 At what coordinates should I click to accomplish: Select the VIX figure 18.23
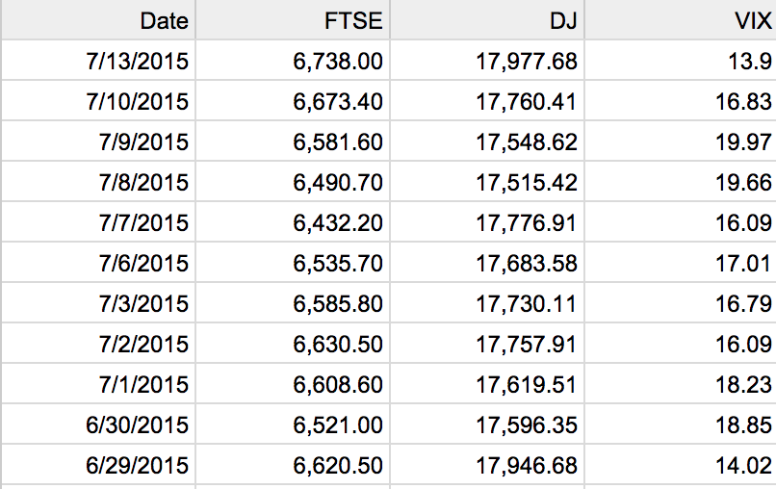(x=681, y=384)
